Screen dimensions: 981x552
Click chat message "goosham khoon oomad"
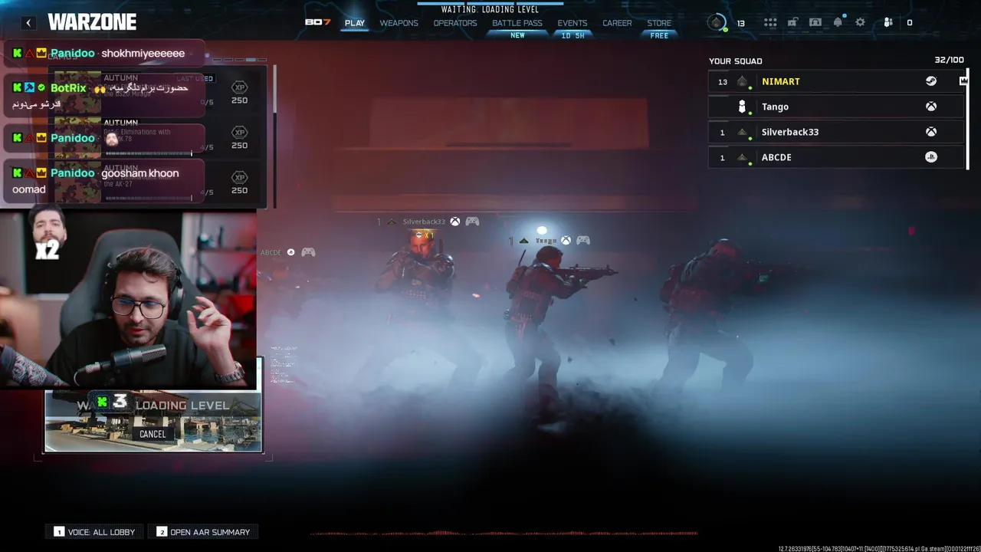[x=96, y=181]
